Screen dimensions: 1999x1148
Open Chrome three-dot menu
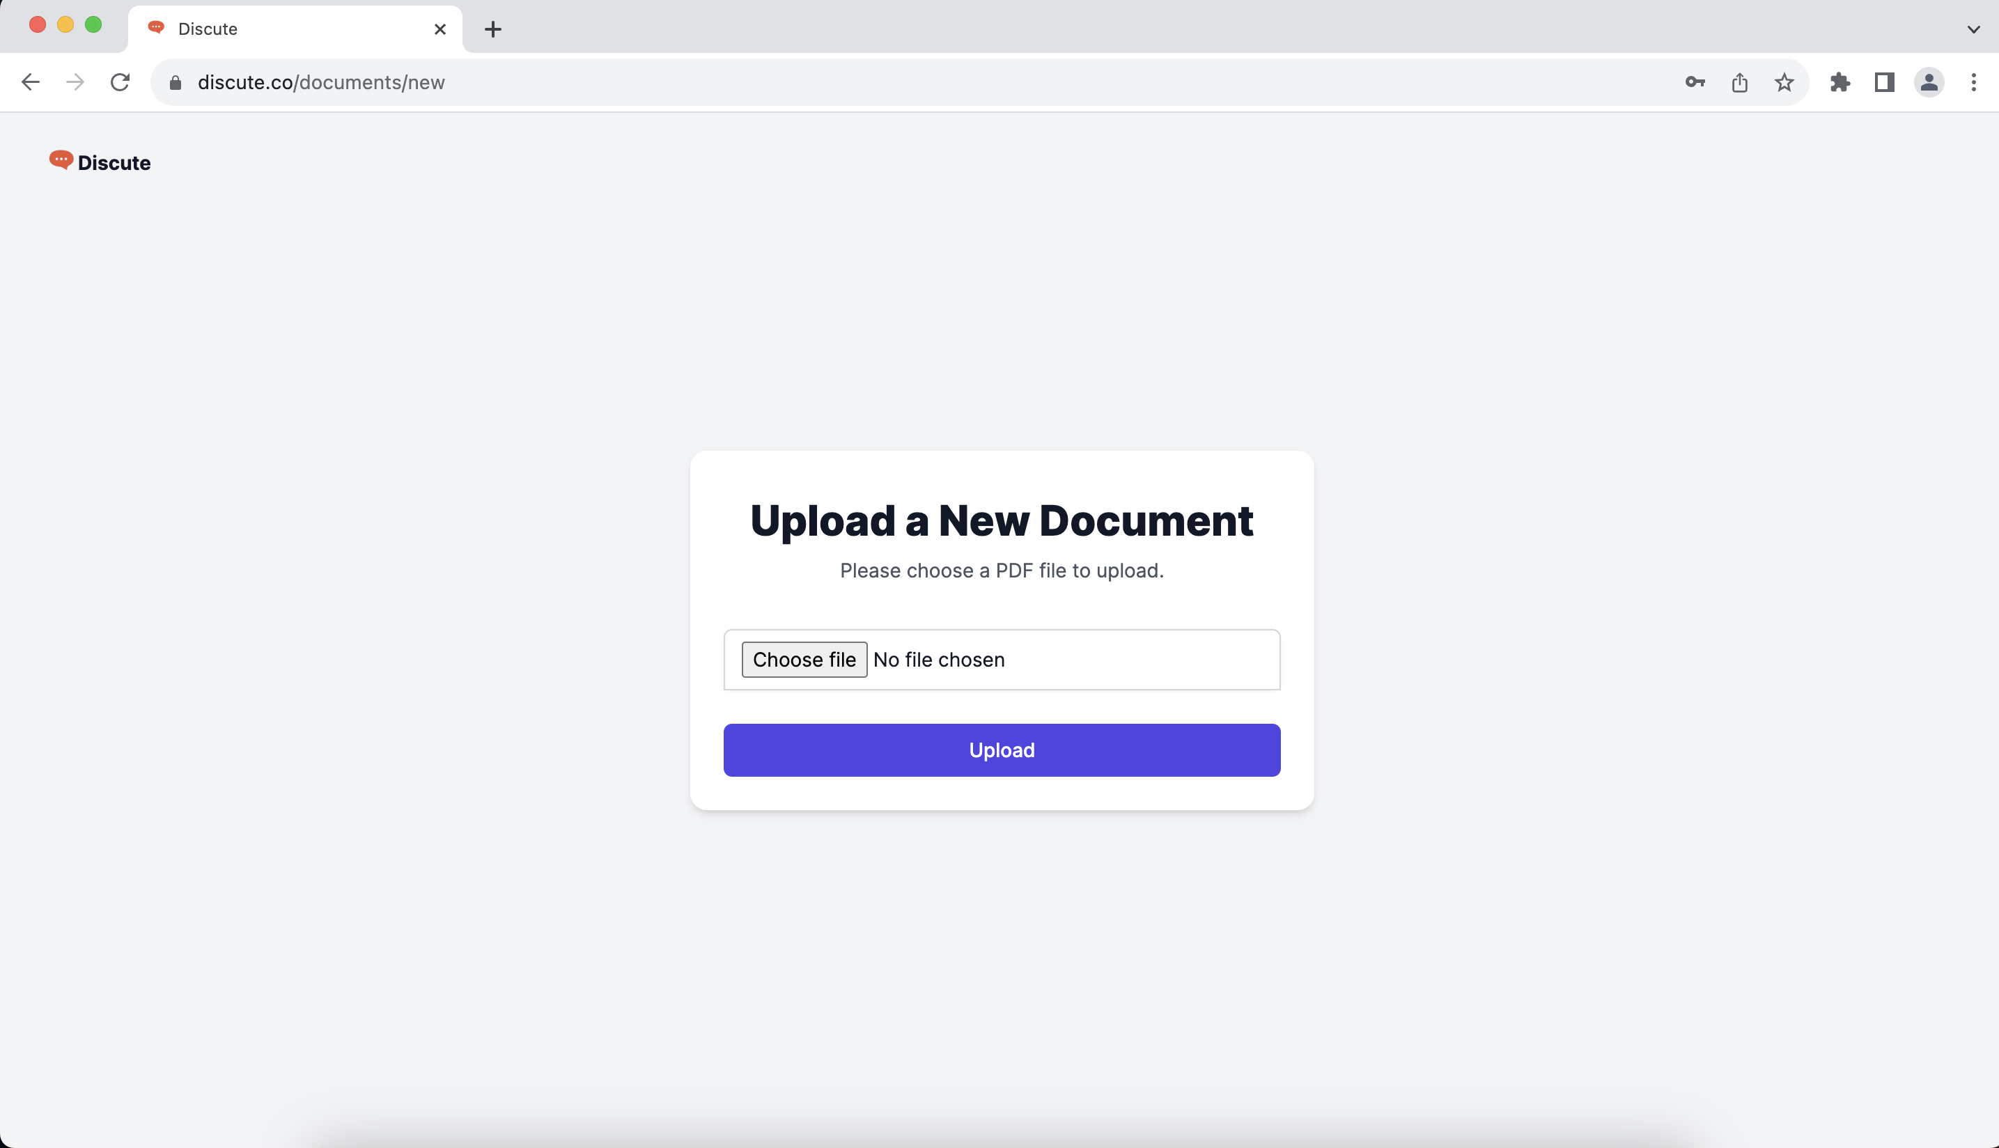(x=1974, y=82)
